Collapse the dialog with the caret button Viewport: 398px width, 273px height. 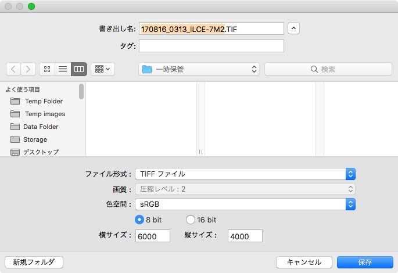tap(293, 28)
